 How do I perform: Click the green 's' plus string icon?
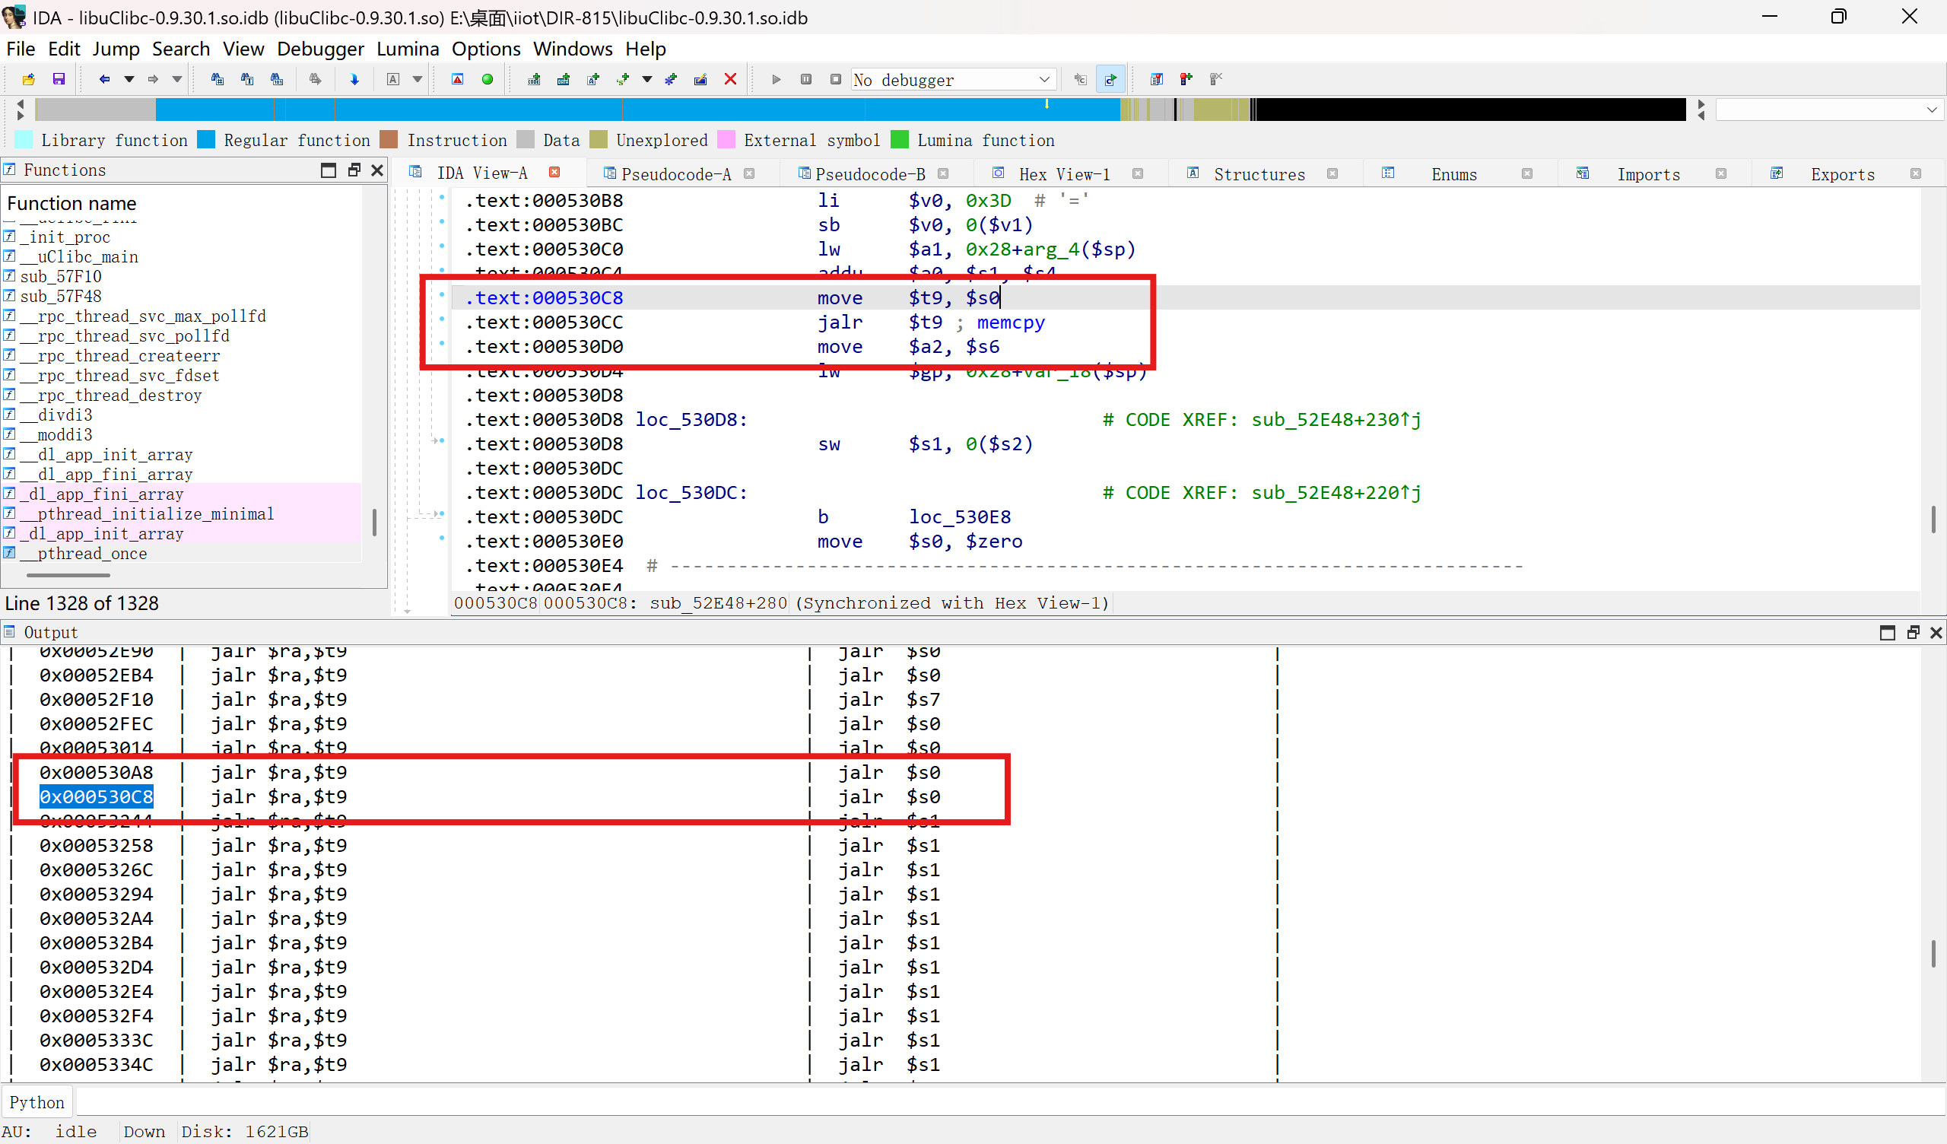(x=624, y=79)
